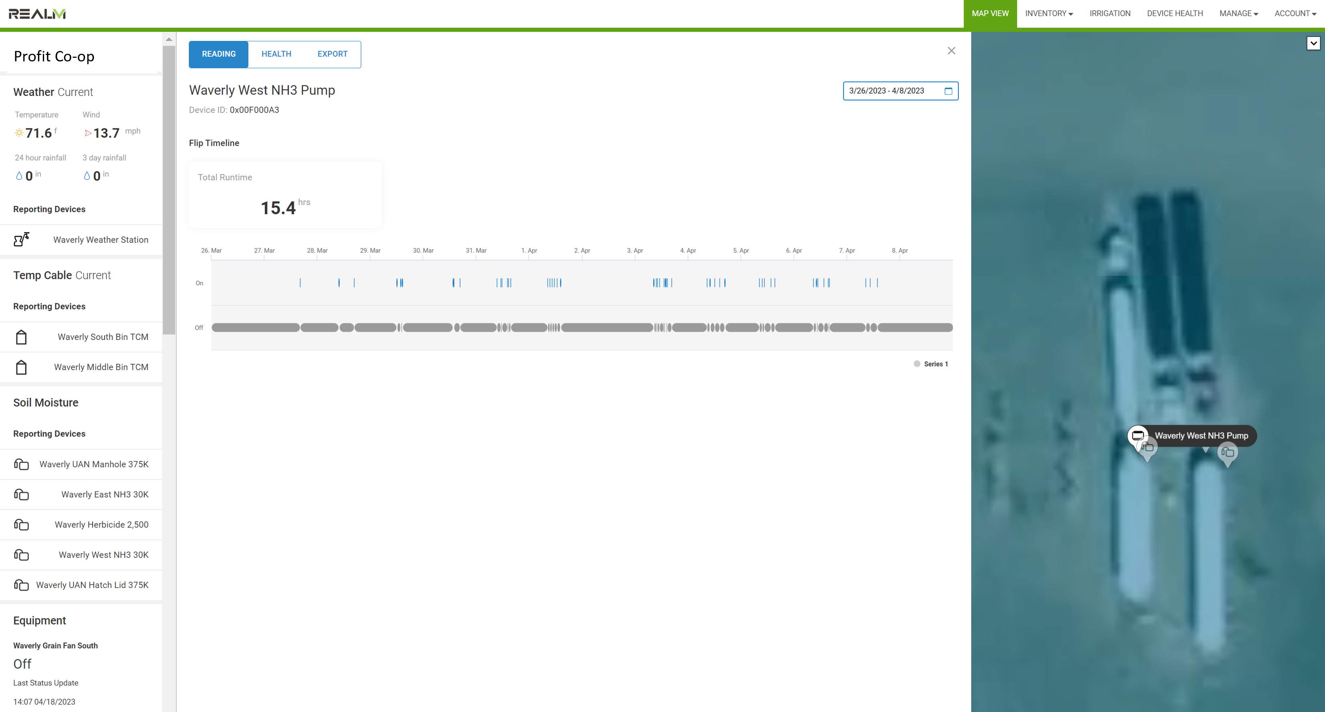This screenshot has width=1325, height=712.
Task: Open the calendar icon in the date range field
Action: [948, 91]
